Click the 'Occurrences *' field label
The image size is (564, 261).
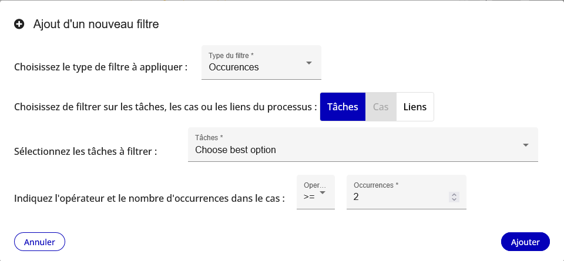tap(376, 185)
